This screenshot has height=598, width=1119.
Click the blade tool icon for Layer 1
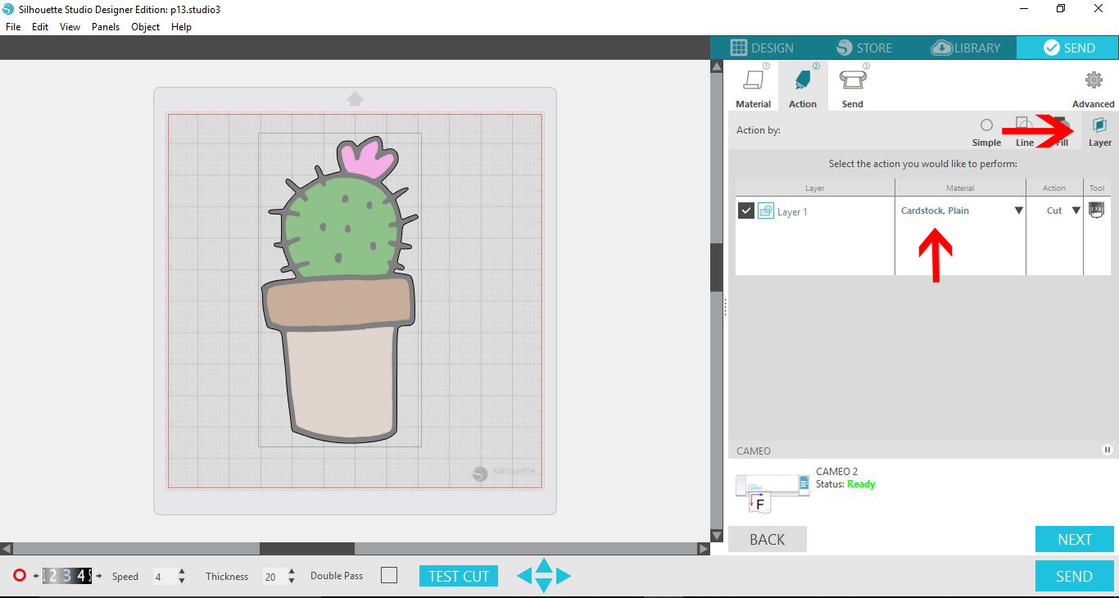(x=1096, y=210)
